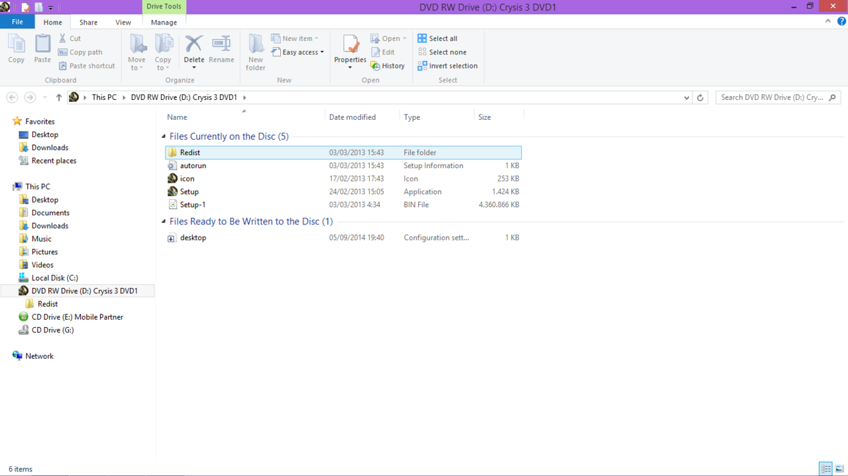Open the Move to menu
The image size is (848, 476).
click(137, 52)
